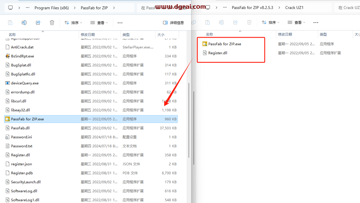Viewport: 360px width, 203px height.
Task: Sort by 名称 column header in left window
Action: click(12, 35)
